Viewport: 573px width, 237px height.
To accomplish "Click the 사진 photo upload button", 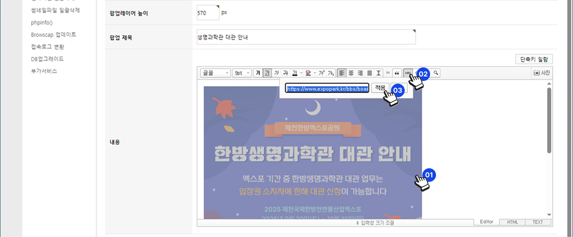I will pyautogui.click(x=542, y=73).
